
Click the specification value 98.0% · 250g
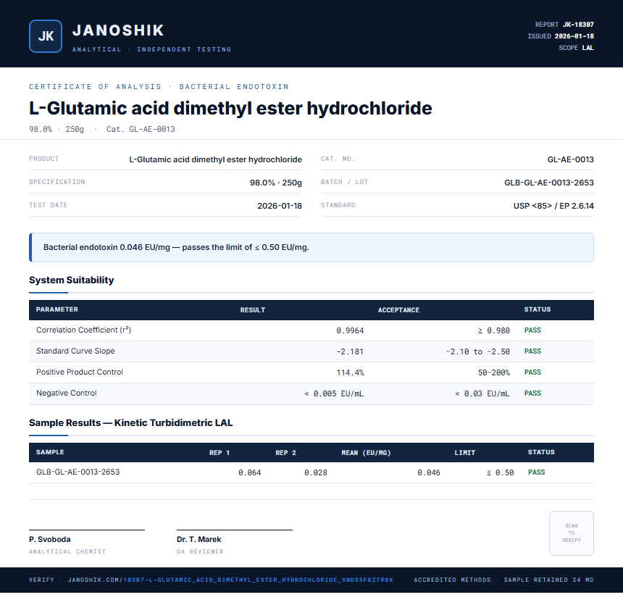point(276,183)
